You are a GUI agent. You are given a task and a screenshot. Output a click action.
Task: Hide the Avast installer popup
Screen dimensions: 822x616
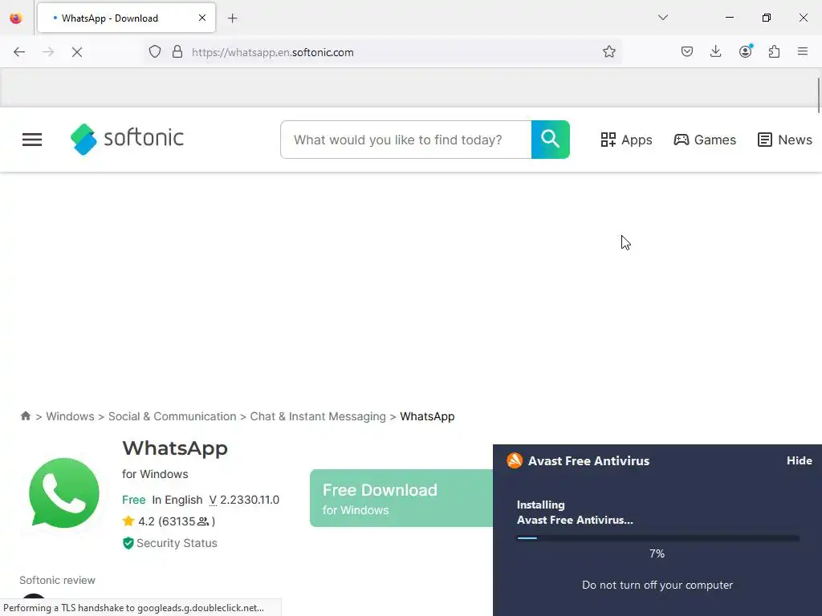point(799,460)
